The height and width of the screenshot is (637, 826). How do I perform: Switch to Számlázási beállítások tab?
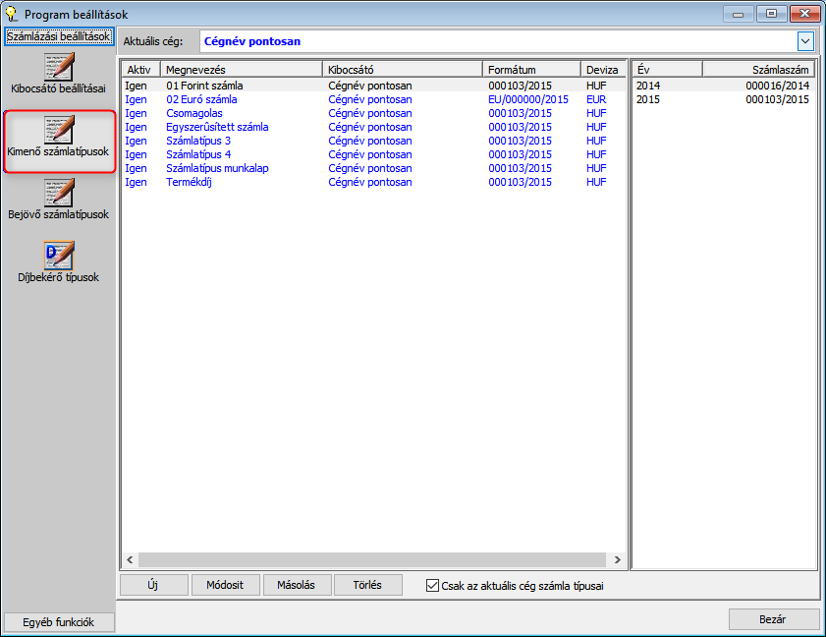coord(59,36)
